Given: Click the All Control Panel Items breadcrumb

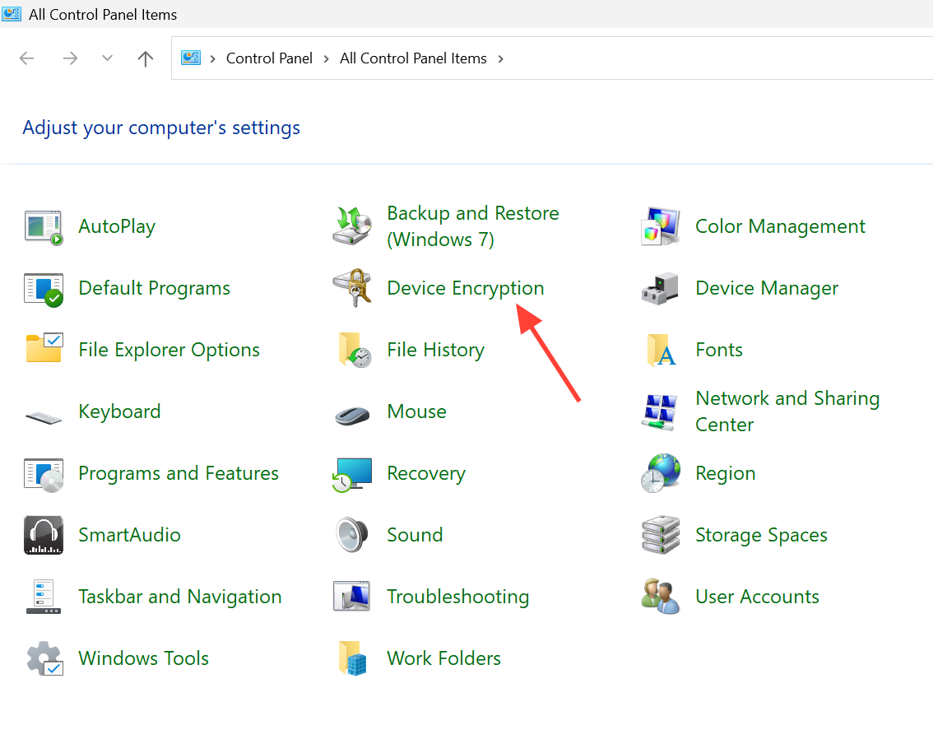Looking at the screenshot, I should click(413, 58).
